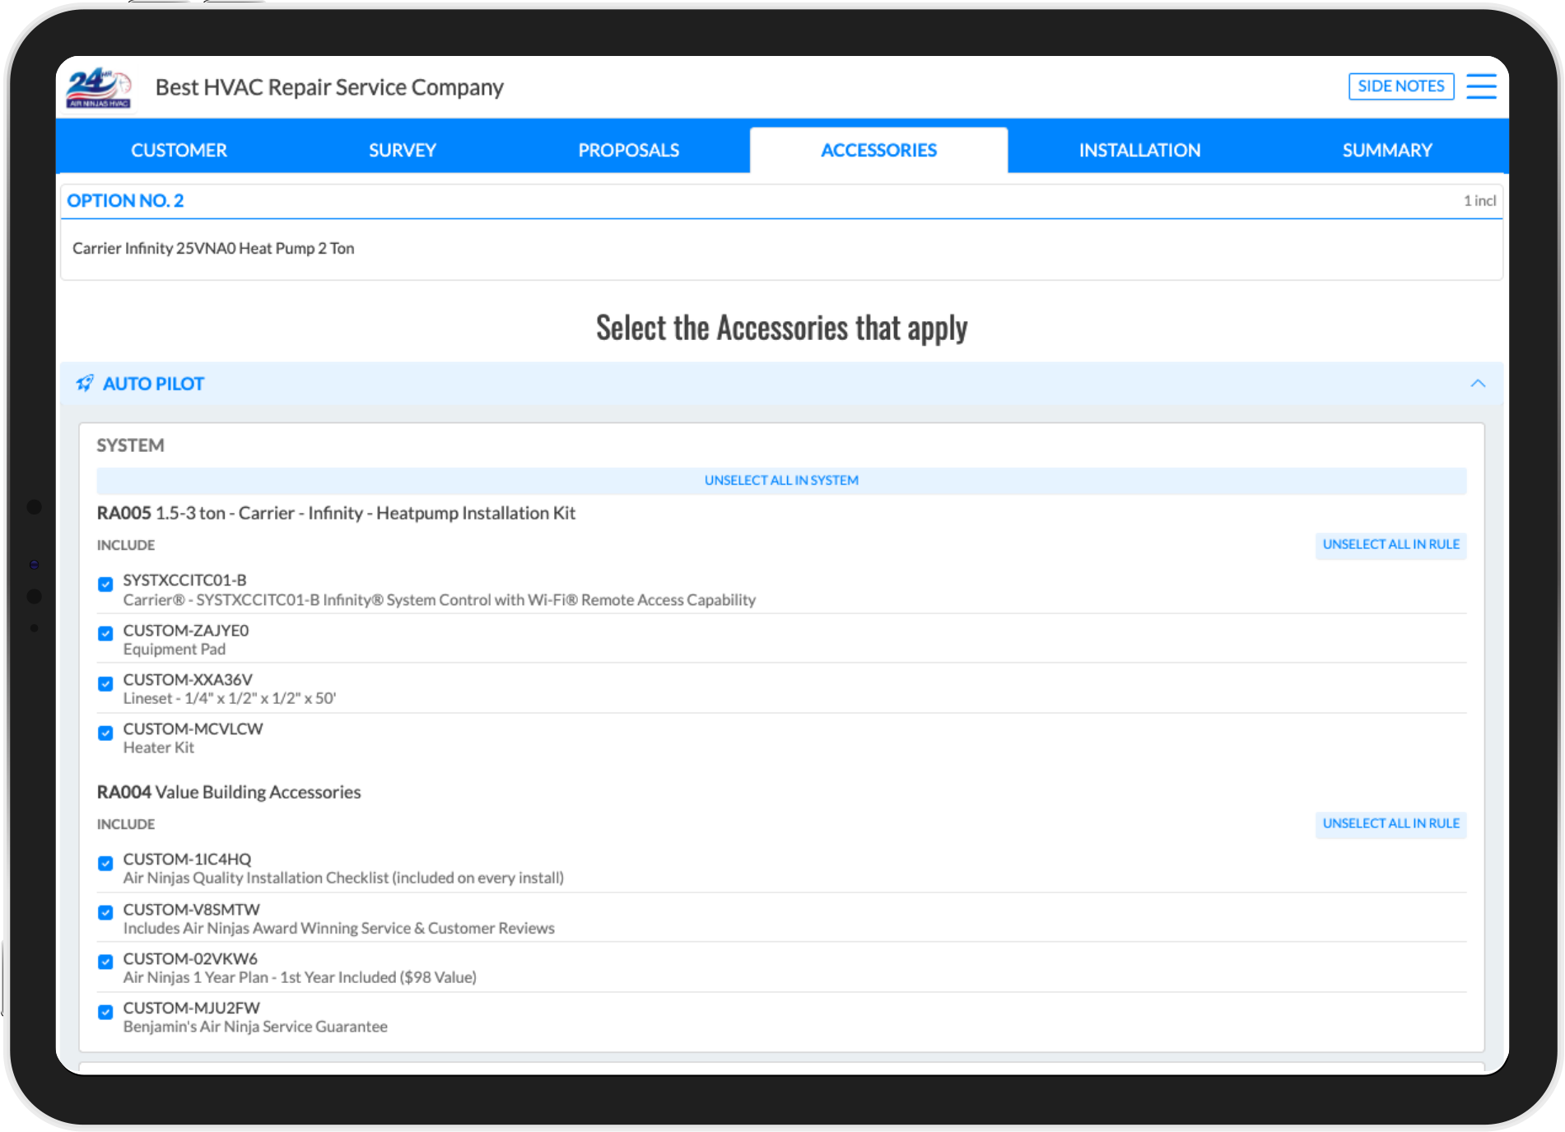Click Unselect All in System

[x=781, y=481]
